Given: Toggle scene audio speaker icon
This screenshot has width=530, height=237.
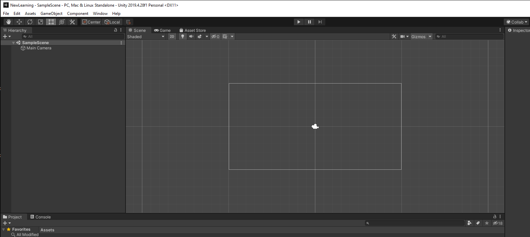Looking at the screenshot, I should 191,36.
